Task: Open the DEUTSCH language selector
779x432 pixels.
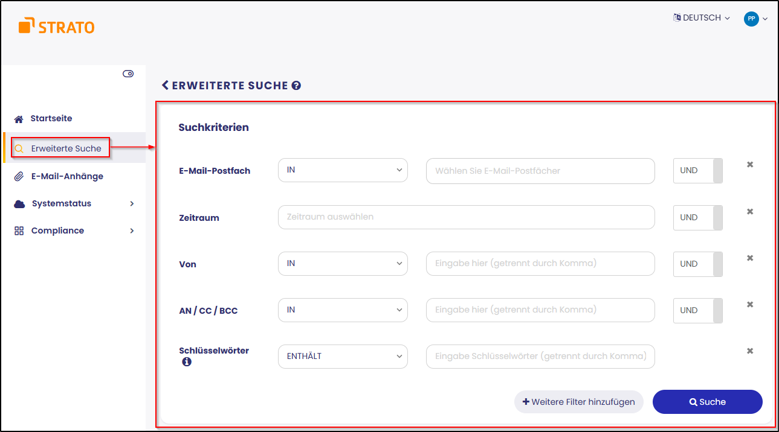Action: [x=702, y=18]
